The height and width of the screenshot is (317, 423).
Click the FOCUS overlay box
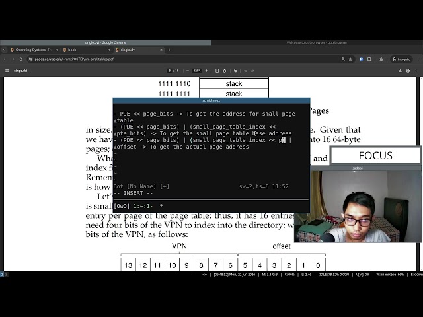(375, 156)
